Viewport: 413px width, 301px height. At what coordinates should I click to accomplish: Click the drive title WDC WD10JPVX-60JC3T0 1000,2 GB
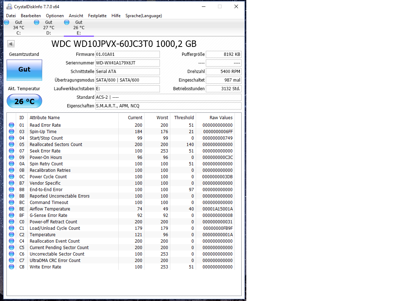point(124,44)
